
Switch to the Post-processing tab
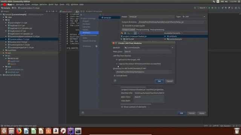tap(157, 30)
